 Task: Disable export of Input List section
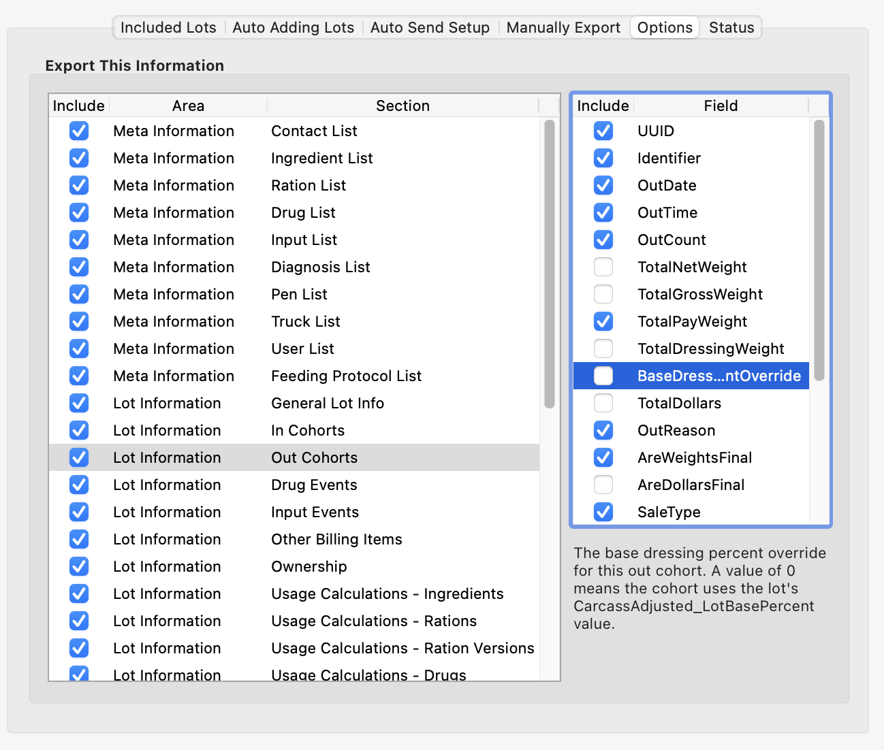[x=79, y=240]
